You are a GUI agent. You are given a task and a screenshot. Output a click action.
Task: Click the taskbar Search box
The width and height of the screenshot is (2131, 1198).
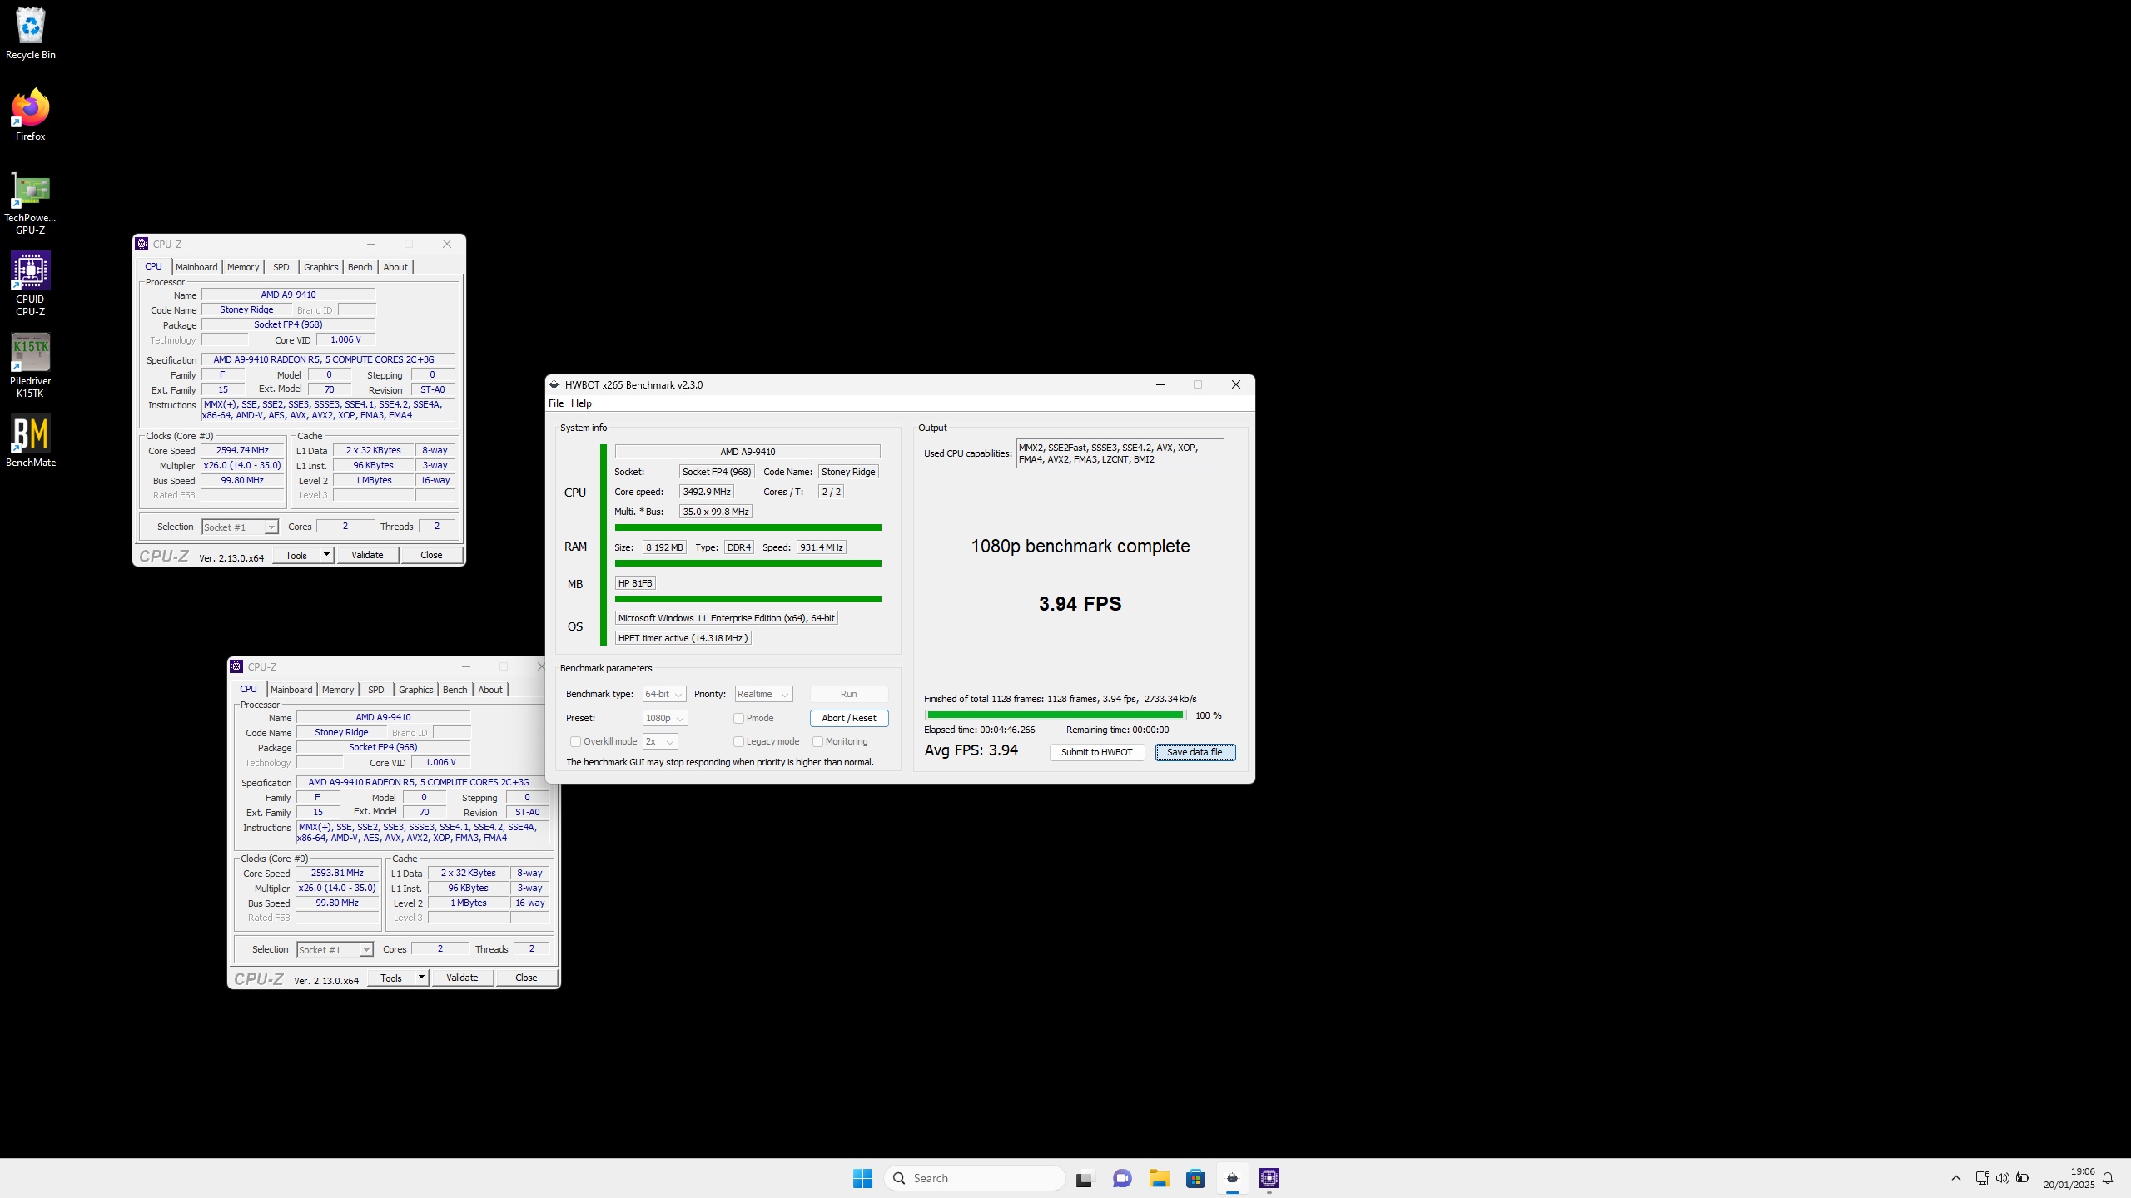975,1178
